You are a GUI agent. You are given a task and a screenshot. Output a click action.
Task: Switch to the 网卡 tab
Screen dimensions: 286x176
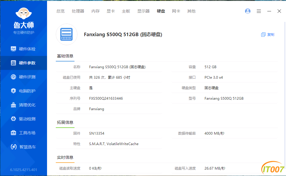click(176, 11)
